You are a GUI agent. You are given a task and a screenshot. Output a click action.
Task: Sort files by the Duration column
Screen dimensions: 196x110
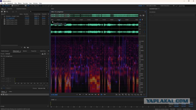coord(26,14)
